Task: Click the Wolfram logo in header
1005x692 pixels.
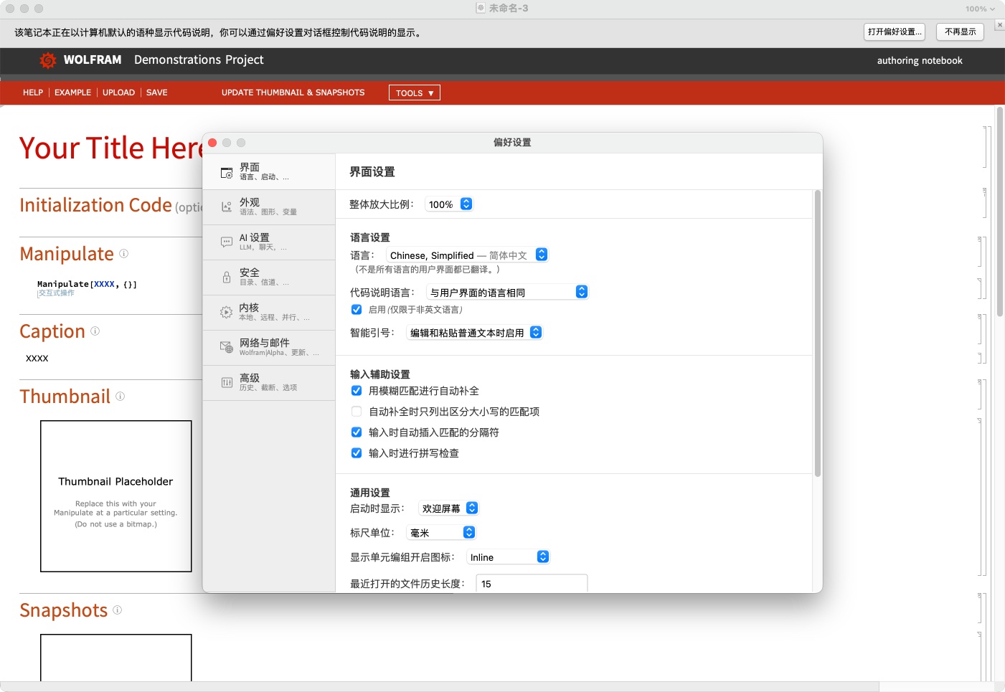Action: [48, 60]
